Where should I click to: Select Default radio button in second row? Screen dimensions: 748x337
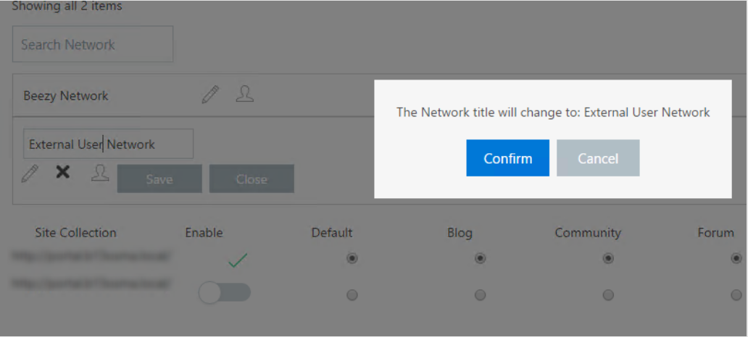(352, 295)
